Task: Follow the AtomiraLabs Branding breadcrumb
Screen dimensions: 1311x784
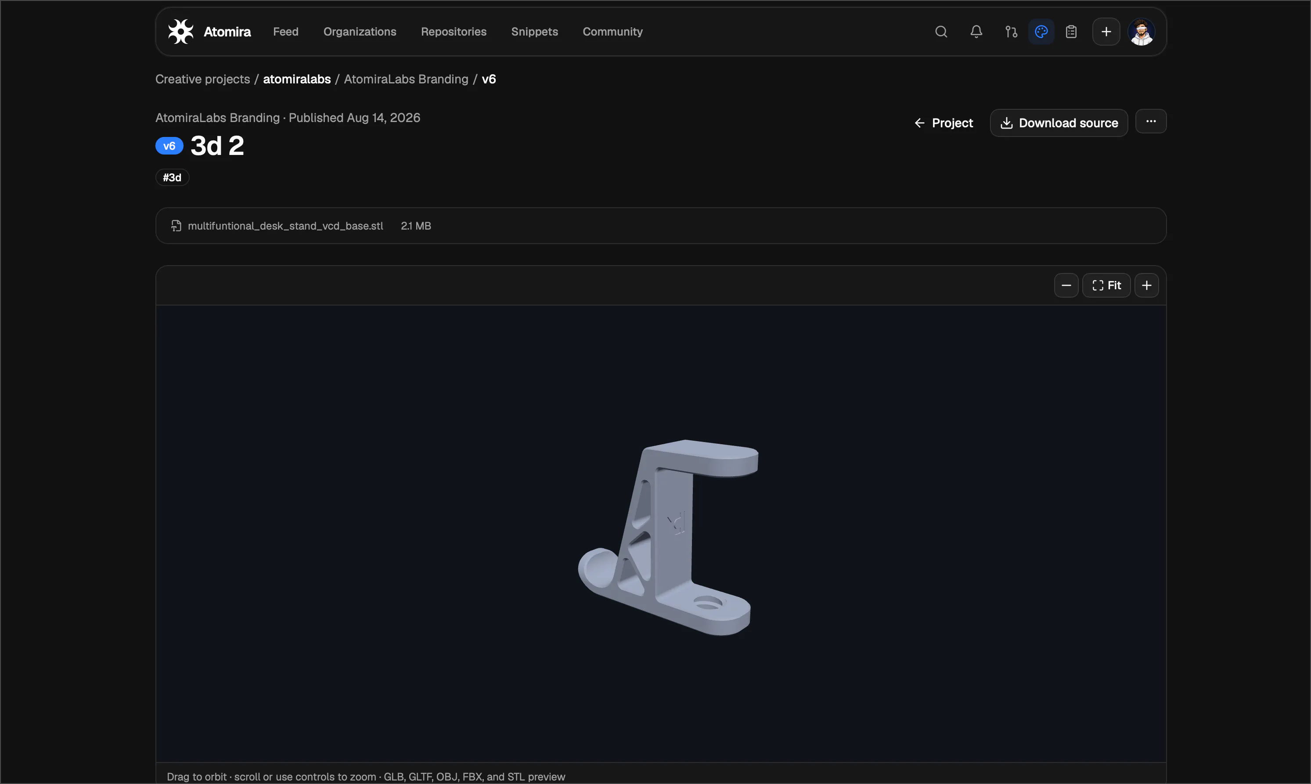Action: 406,79
